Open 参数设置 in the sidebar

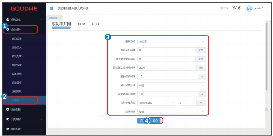coord(17,65)
